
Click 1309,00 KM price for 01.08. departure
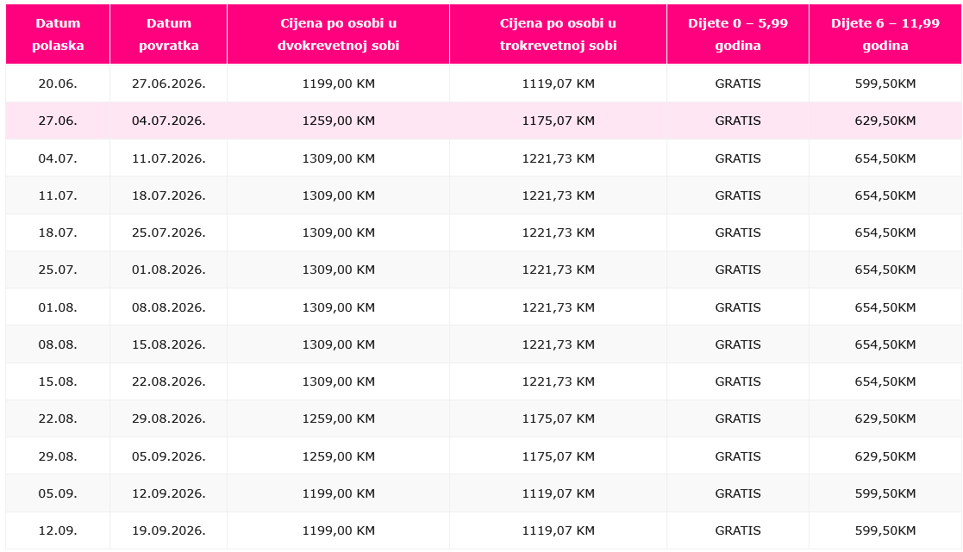coord(338,307)
